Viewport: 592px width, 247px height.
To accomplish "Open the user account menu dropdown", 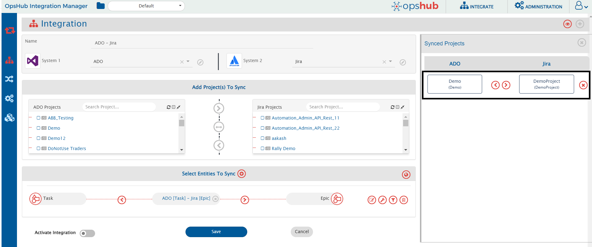I will (x=581, y=6).
